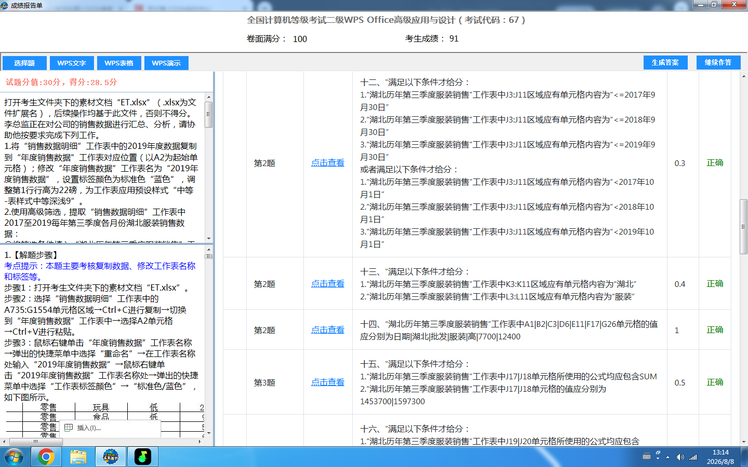The width and height of the screenshot is (748, 467).
Task: Click the scoring table vertical scrollbar thumb
Action: click(x=743, y=226)
